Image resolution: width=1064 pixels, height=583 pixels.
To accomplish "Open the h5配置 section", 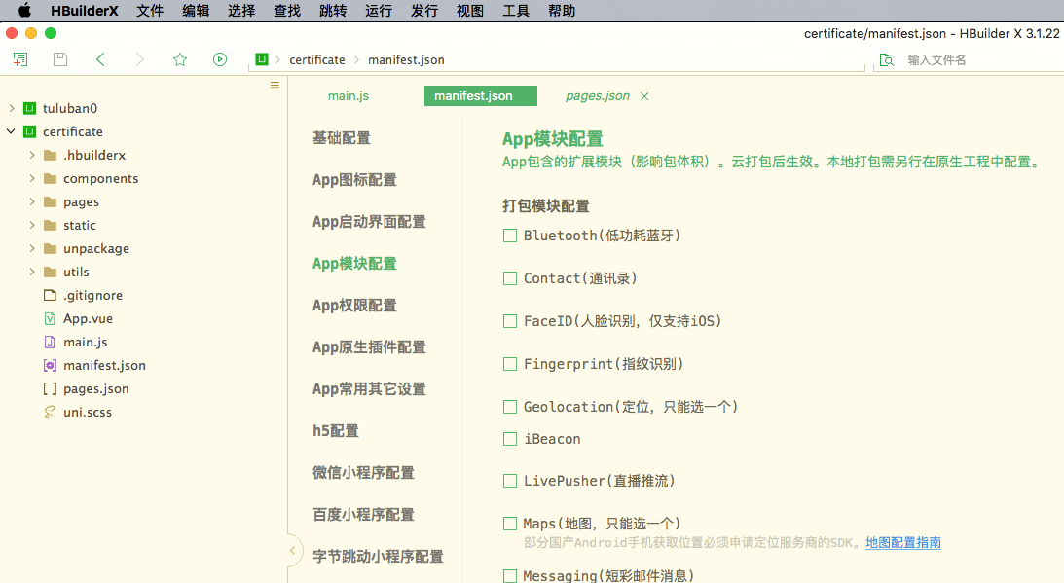I will tap(335, 431).
